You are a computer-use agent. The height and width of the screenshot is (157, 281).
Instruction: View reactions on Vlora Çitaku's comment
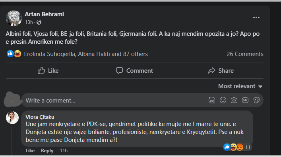[x=237, y=147]
